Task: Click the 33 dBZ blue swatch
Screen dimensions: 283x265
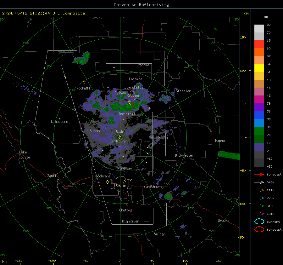Action: point(259,123)
